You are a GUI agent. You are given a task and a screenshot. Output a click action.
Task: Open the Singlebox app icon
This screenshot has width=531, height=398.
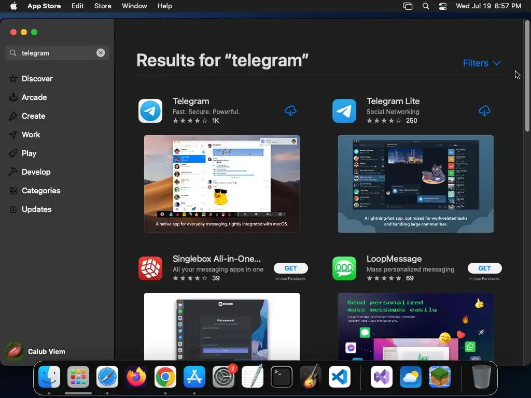tap(150, 268)
